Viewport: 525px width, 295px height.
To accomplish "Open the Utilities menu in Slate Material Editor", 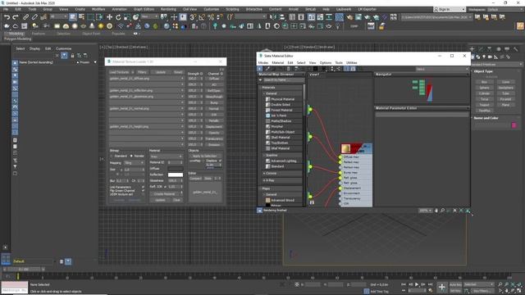I will 351,62.
